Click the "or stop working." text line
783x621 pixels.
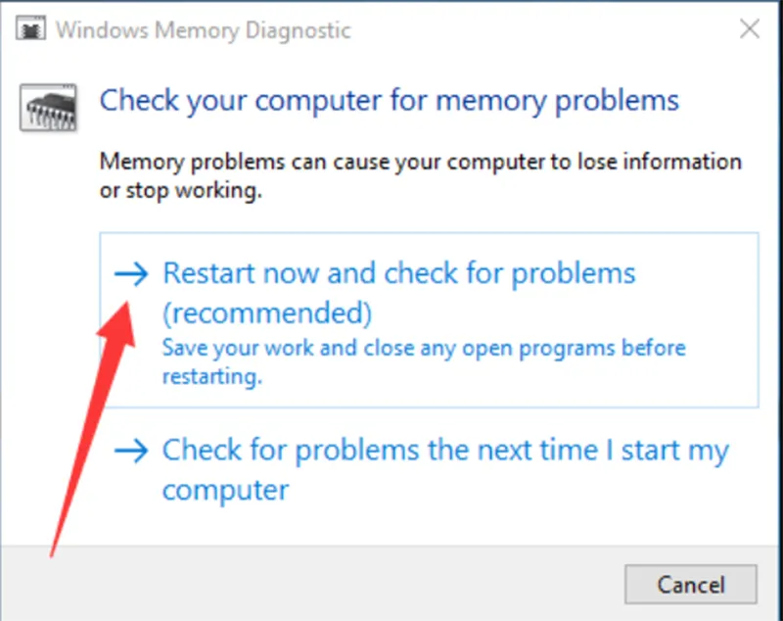[x=182, y=191]
